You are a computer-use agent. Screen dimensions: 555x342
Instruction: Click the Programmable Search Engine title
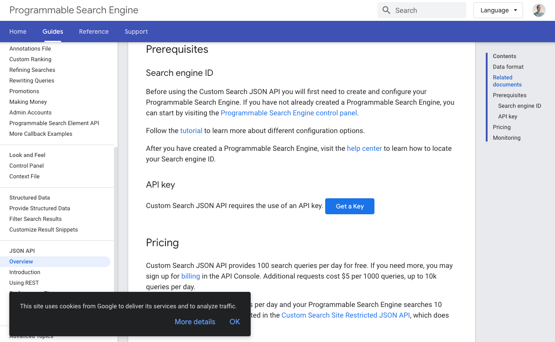click(74, 10)
